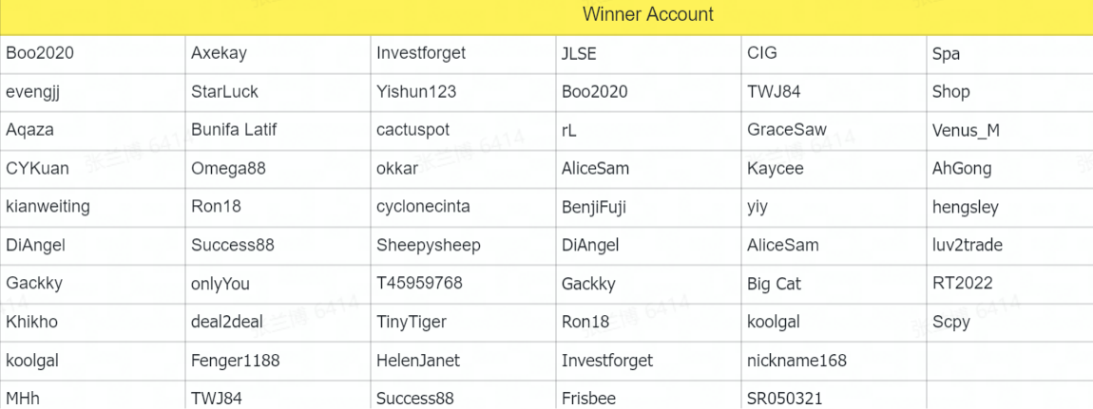The image size is (1093, 409).
Task: Select the Big Cat cell
Action: (x=834, y=283)
